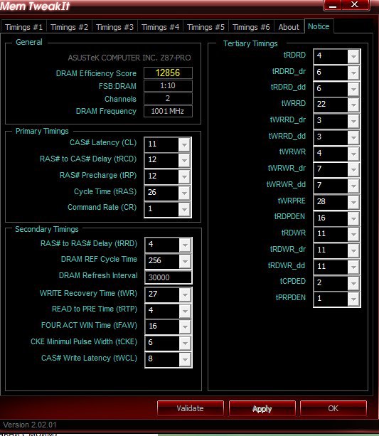This screenshot has height=436, width=379.
Task: Open the tRDWR dropdown
Action: [x=353, y=234]
